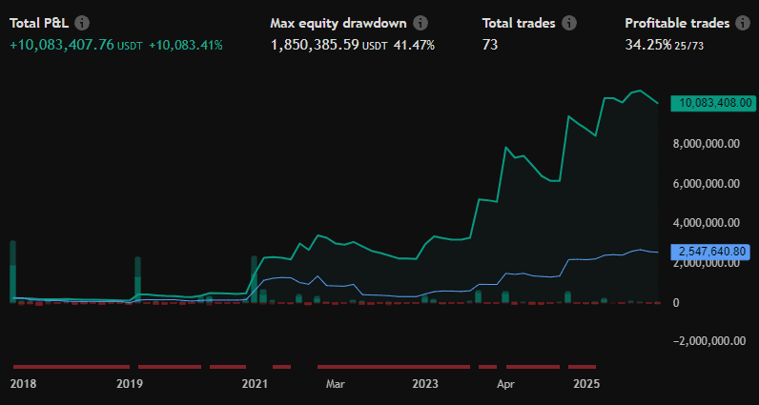Image resolution: width=759 pixels, height=405 pixels.
Task: Click the 2019 label on the time axis
Action: [129, 385]
